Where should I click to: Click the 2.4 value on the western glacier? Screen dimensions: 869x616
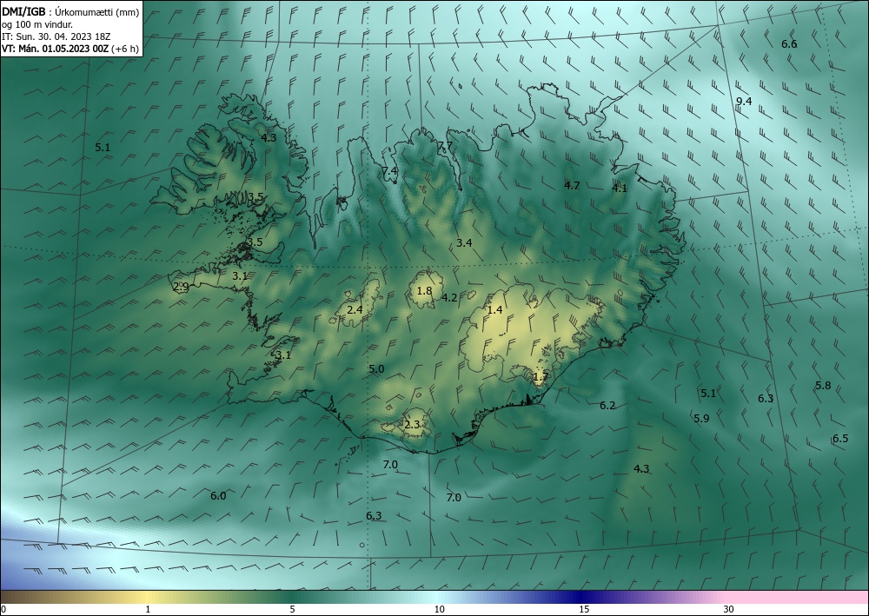click(355, 309)
